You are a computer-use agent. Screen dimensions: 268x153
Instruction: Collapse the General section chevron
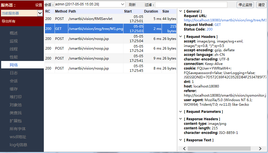[x=180, y=11]
